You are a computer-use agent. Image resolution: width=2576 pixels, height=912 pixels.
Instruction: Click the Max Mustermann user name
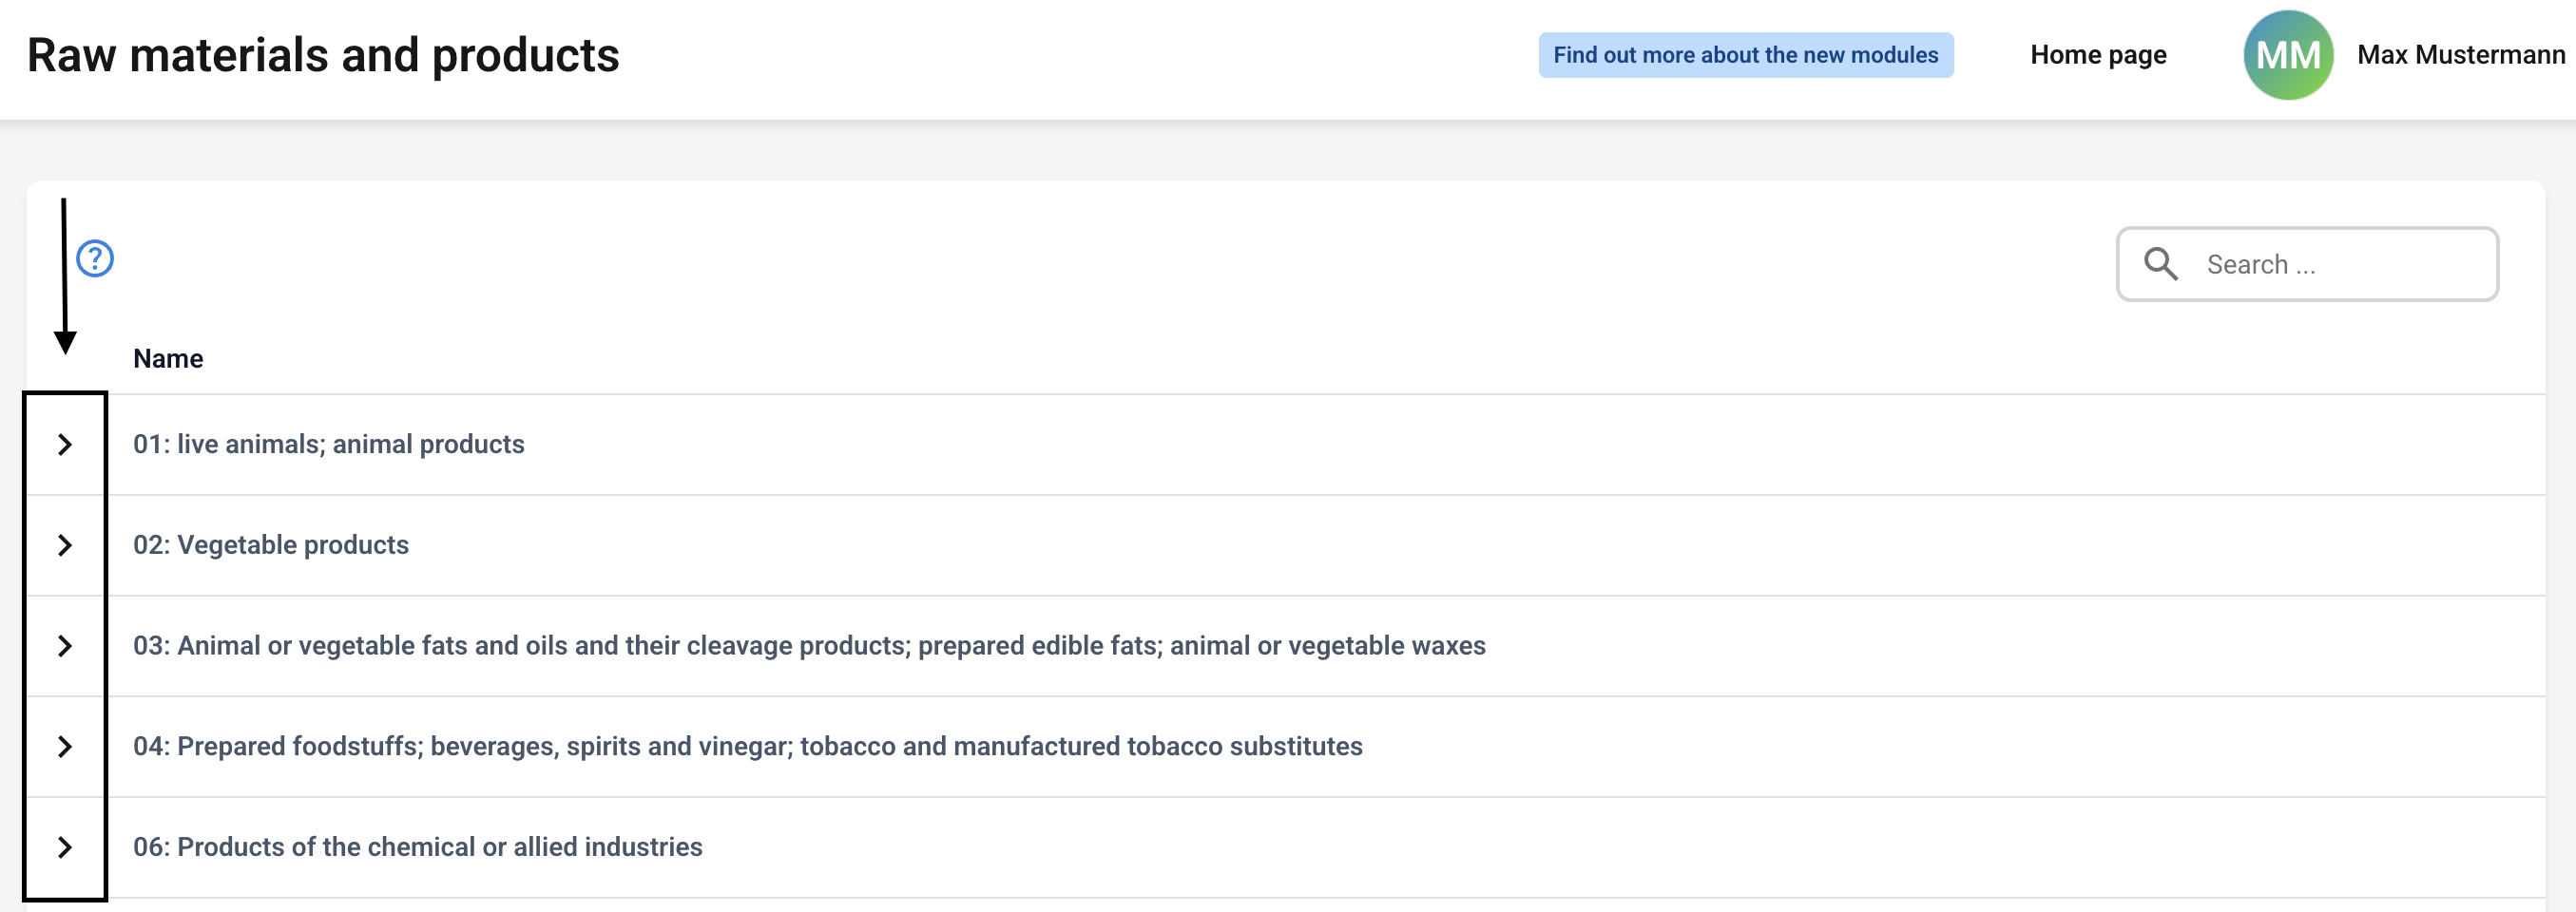[2460, 55]
